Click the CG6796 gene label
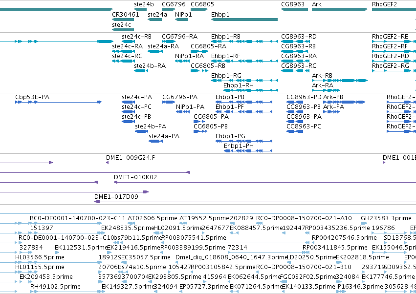 174,4
